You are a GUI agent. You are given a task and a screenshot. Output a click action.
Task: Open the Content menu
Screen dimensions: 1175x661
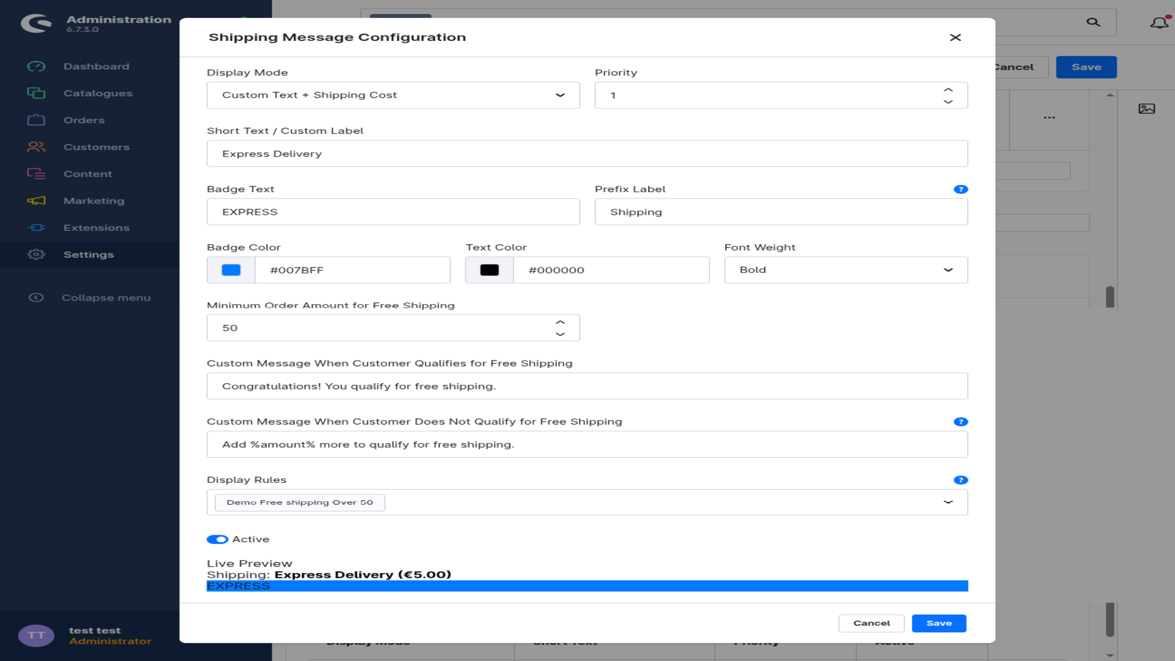tap(88, 174)
